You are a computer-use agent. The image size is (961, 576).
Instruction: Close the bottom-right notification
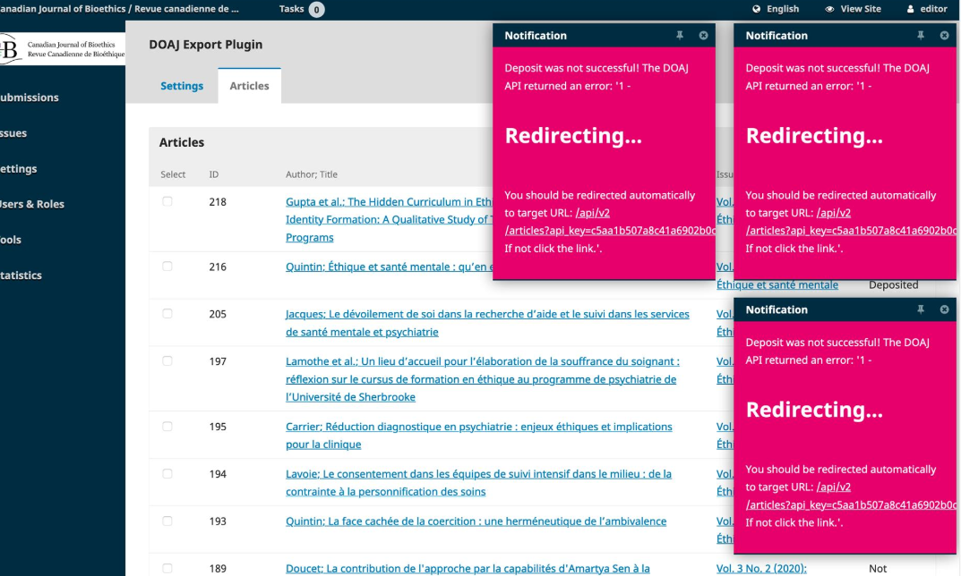click(x=945, y=309)
